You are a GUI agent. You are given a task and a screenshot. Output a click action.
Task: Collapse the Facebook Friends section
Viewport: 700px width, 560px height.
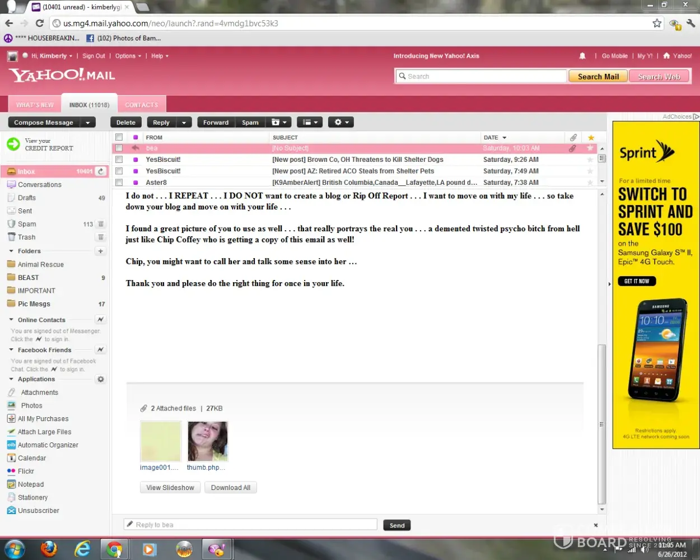[11, 349]
